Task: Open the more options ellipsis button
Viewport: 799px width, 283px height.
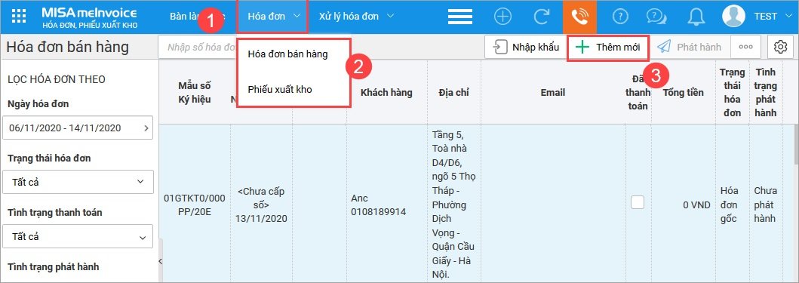Action: coord(746,47)
